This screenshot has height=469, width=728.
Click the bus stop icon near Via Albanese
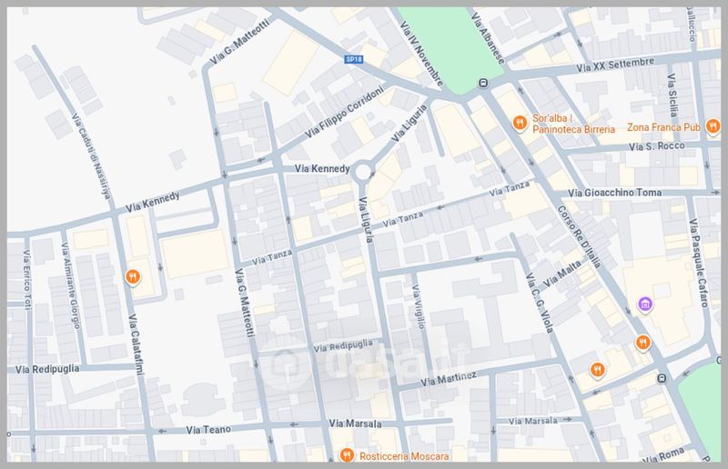(483, 84)
